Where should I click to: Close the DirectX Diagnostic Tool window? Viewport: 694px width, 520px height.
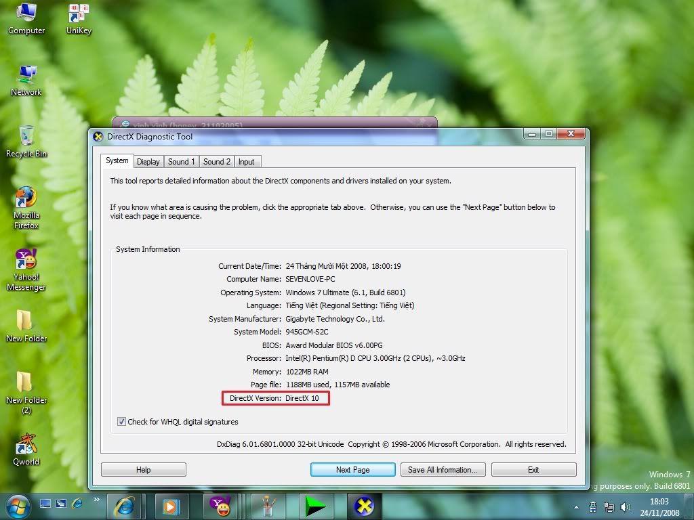(571, 133)
